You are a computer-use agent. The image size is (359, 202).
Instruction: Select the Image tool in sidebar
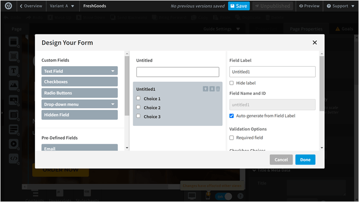tap(14, 85)
